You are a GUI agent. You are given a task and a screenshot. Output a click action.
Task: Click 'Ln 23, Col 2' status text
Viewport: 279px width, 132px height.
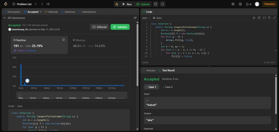(x=270, y=63)
